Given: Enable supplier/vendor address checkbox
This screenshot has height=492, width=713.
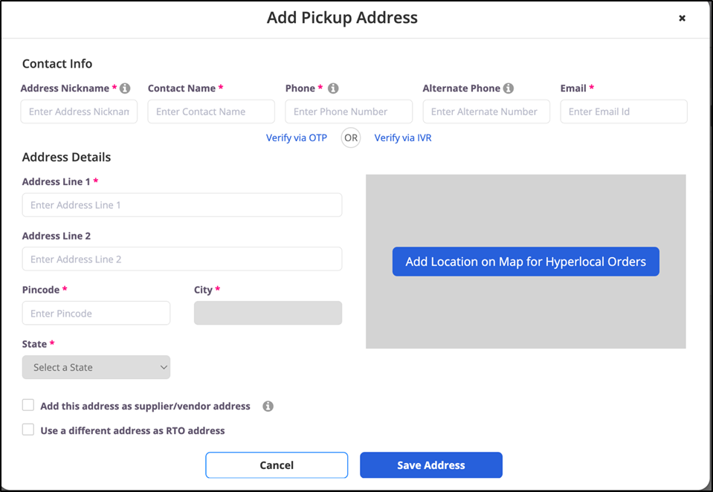Looking at the screenshot, I should click(28, 406).
